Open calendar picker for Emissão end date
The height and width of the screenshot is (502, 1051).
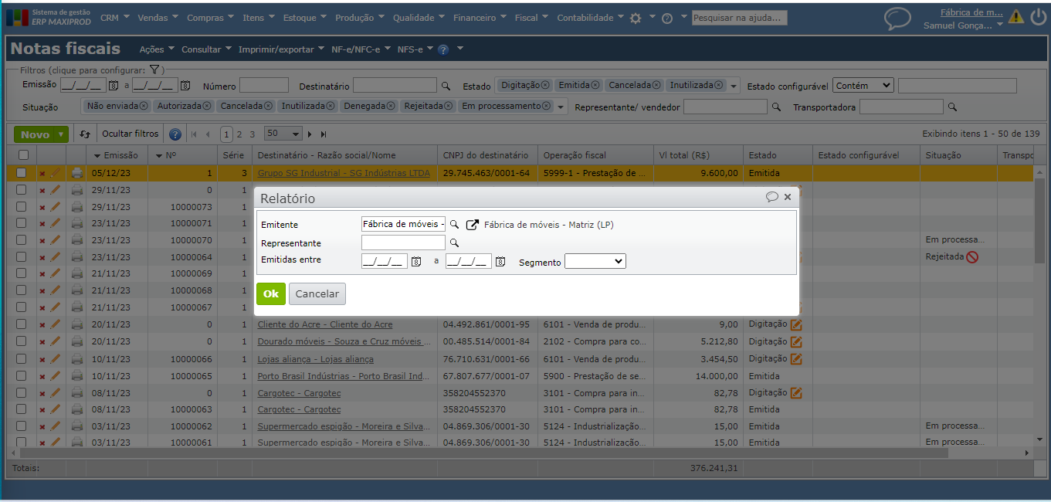click(x=185, y=86)
